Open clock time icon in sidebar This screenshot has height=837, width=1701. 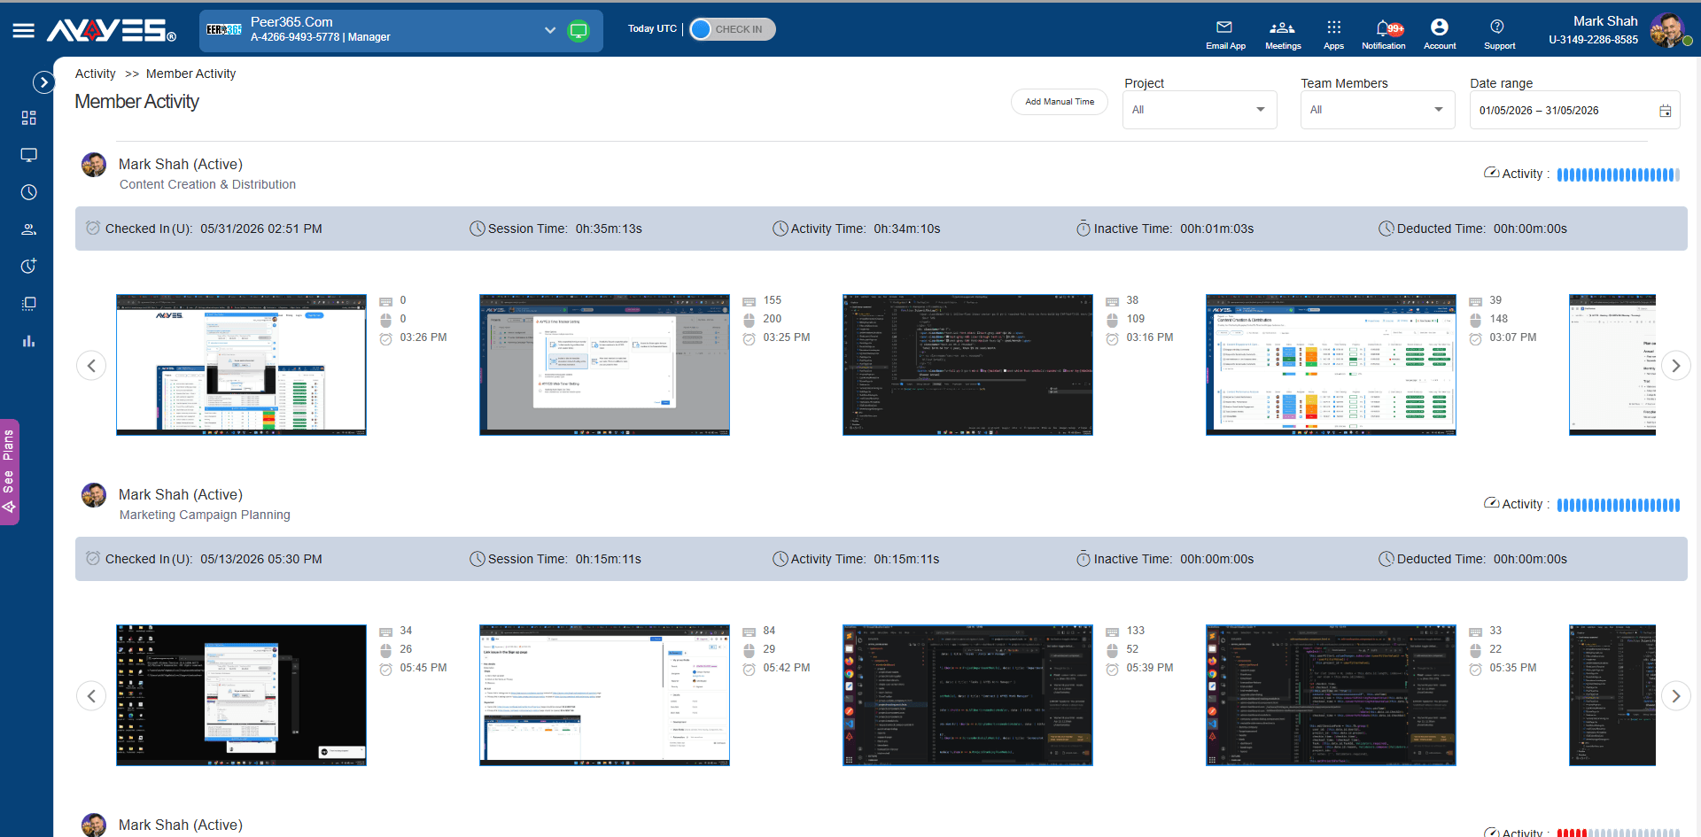point(28,192)
